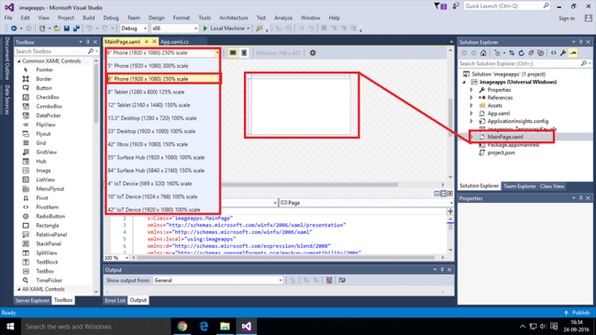Viewport: 596px width, 335px height.
Task: Toggle Show All Files in Solution Explorer
Action: pos(540,53)
